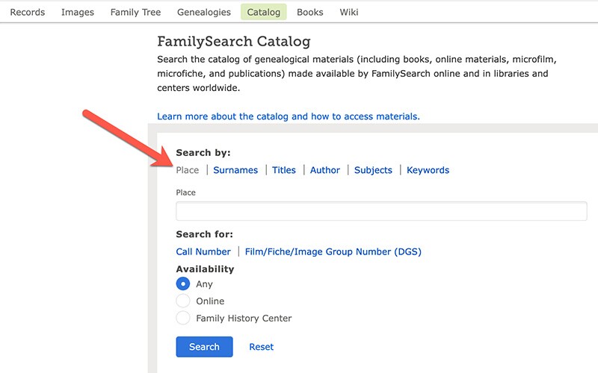Select the Any availability radio button
This screenshot has width=598, height=373.
click(x=183, y=284)
